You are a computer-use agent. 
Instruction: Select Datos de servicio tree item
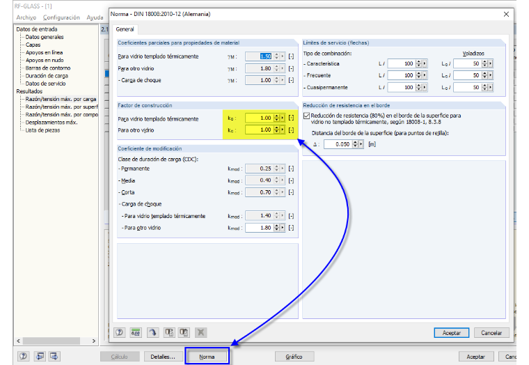coord(45,84)
